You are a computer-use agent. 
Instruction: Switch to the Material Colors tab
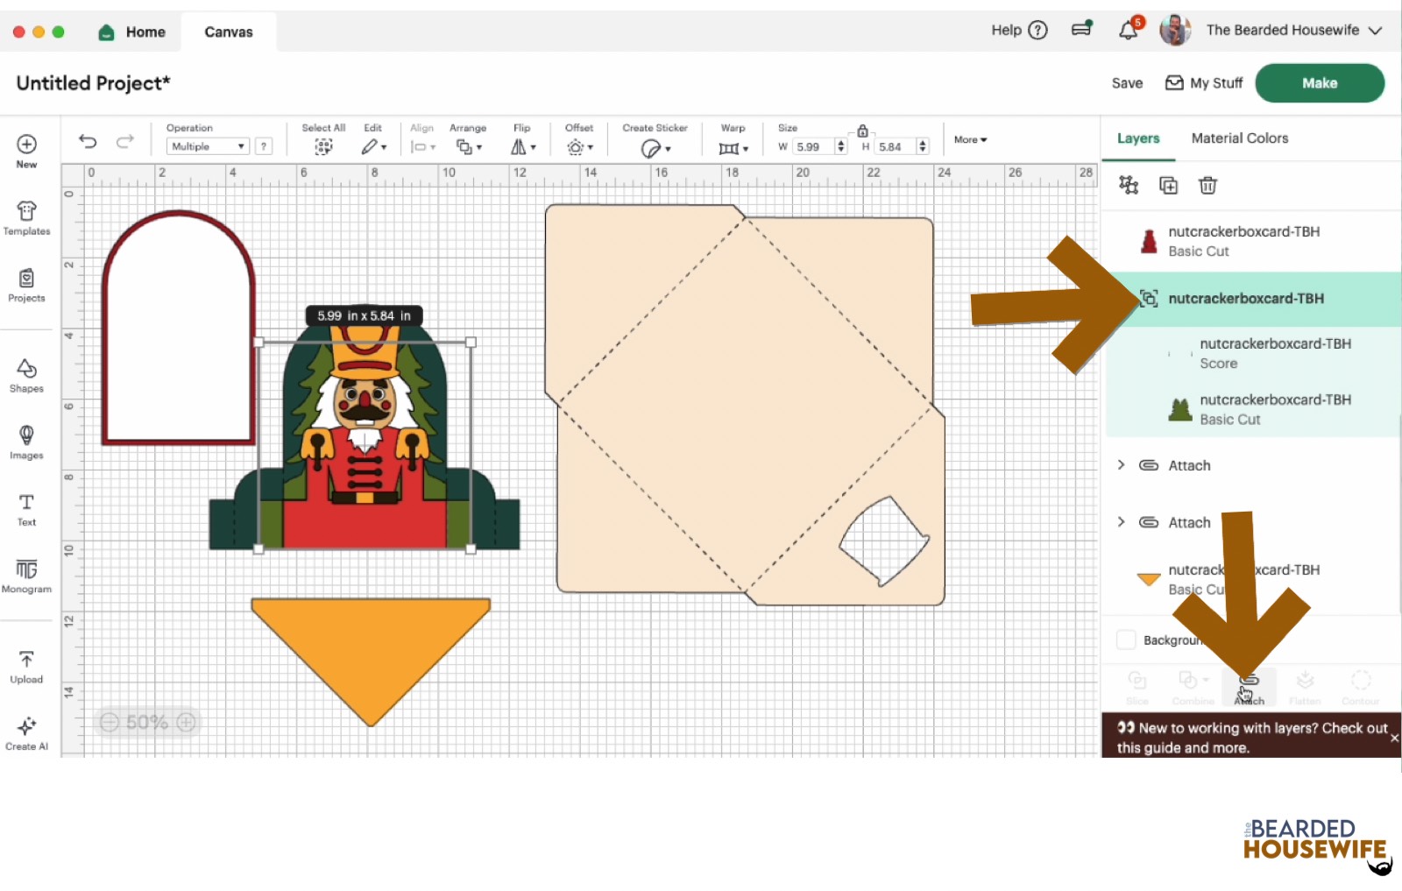pos(1239,138)
